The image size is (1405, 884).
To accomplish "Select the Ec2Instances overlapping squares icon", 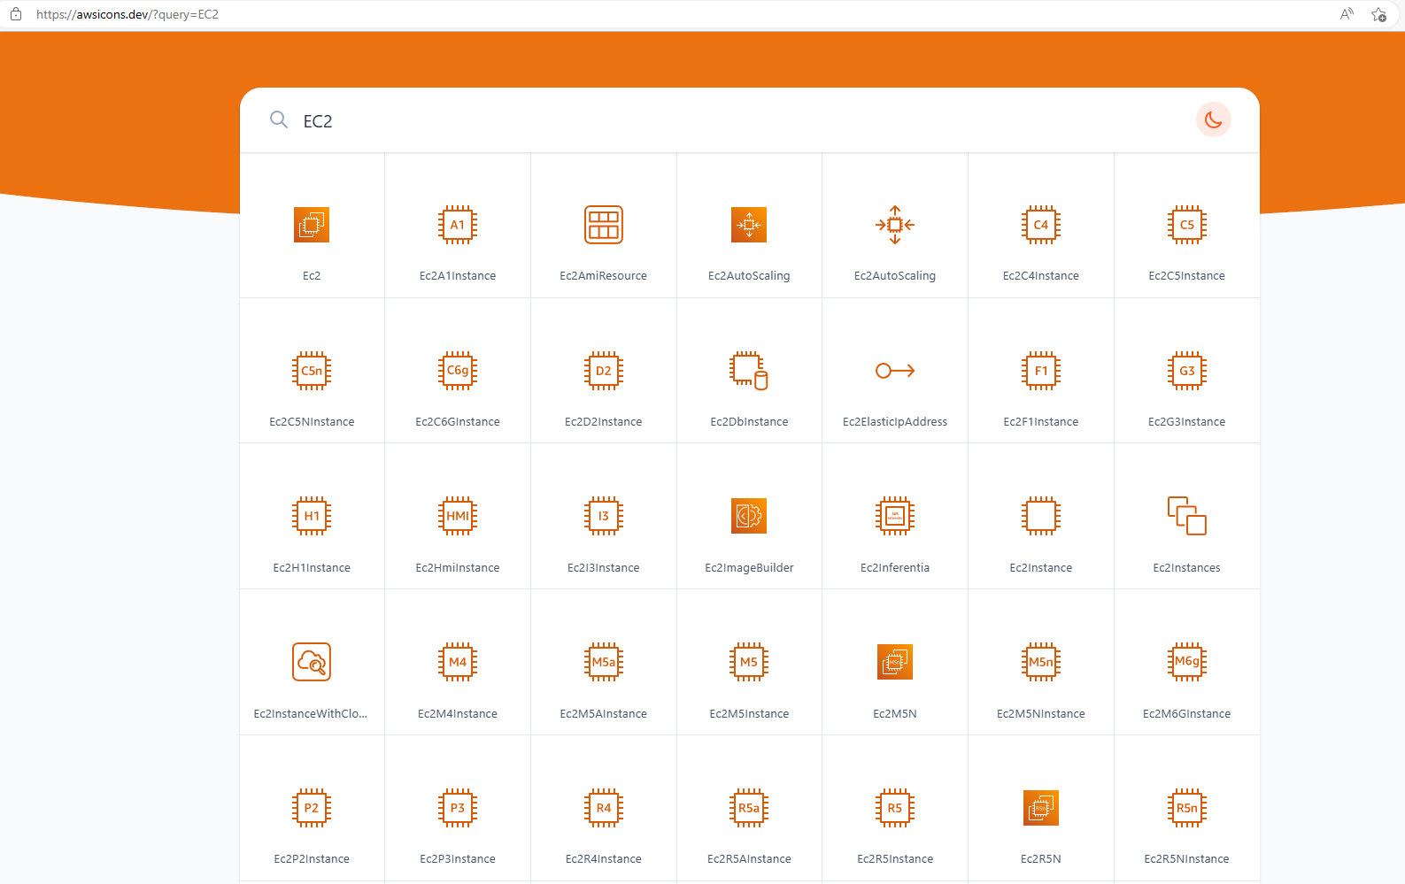I will tap(1187, 516).
